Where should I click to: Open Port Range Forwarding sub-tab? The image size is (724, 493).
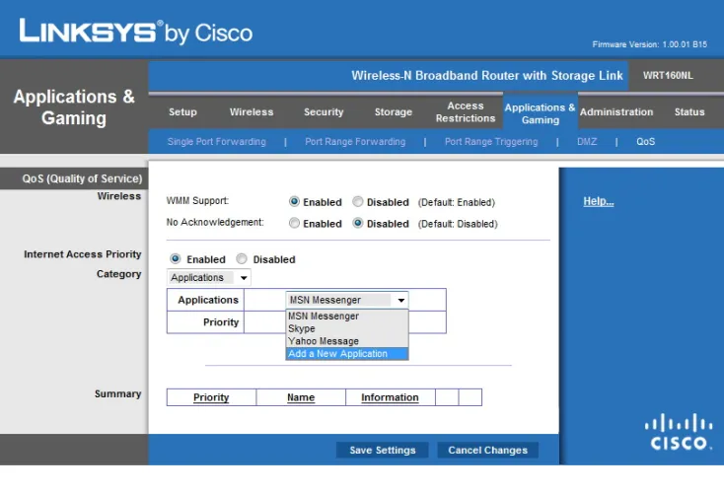[355, 142]
